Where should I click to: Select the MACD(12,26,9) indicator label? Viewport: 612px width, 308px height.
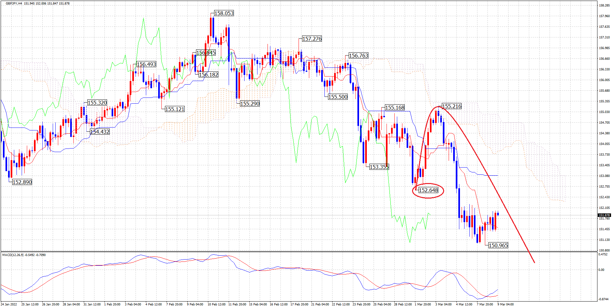[13, 255]
